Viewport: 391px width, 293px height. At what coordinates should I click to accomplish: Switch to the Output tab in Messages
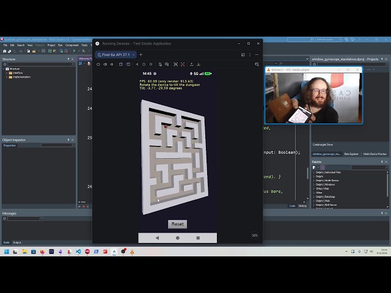coord(17,242)
